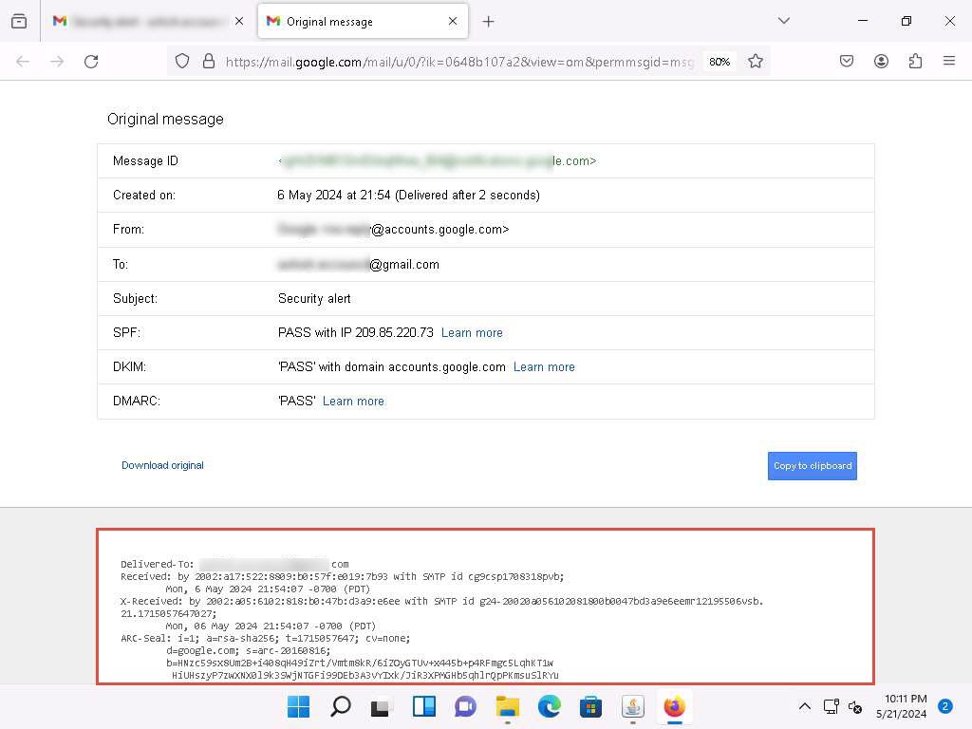Open Windows Start menu from taskbar
The height and width of the screenshot is (729, 972).
298,706
